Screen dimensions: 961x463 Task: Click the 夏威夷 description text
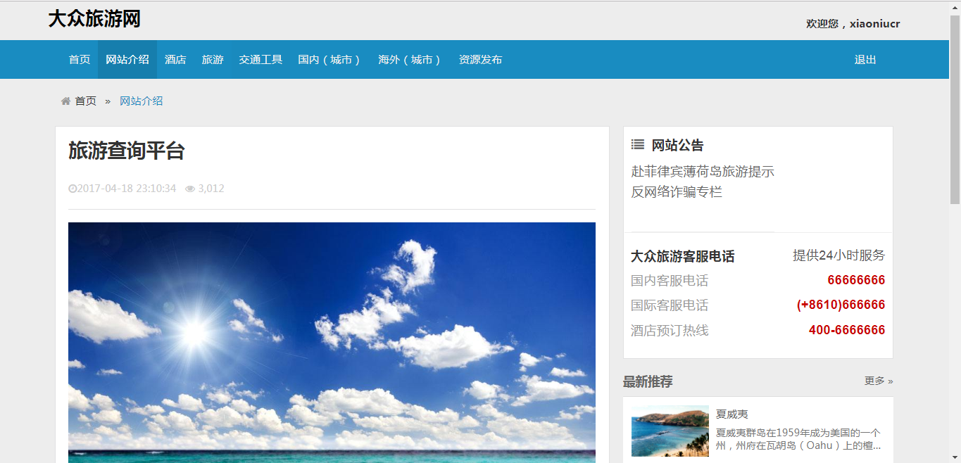click(x=798, y=439)
